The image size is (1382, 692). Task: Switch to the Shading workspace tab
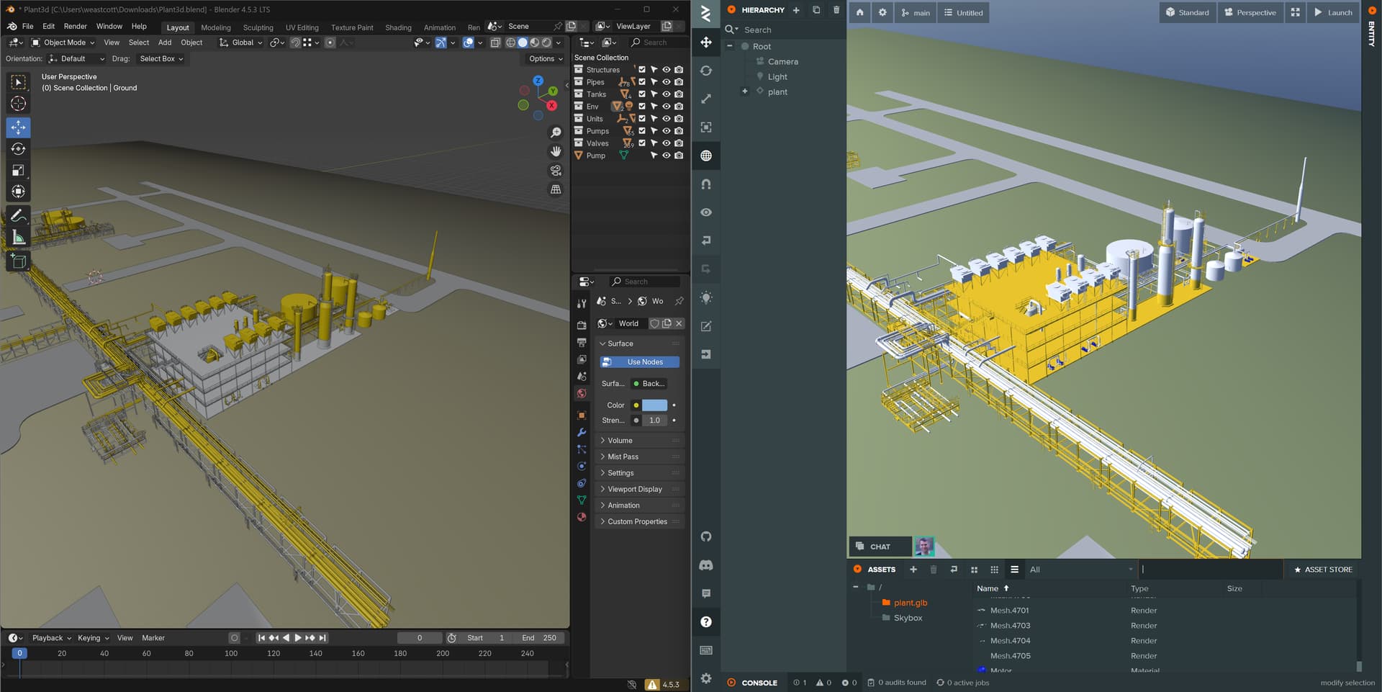pyautogui.click(x=398, y=27)
